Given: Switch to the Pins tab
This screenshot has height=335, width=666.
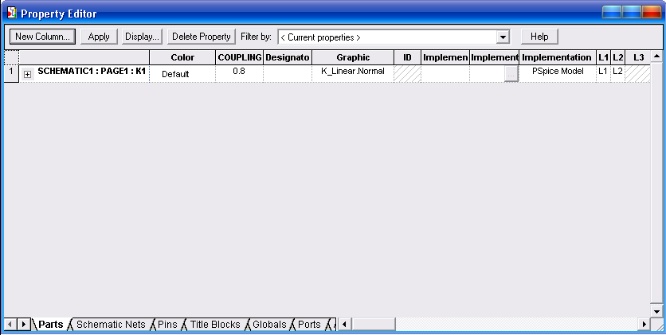Looking at the screenshot, I should (167, 325).
